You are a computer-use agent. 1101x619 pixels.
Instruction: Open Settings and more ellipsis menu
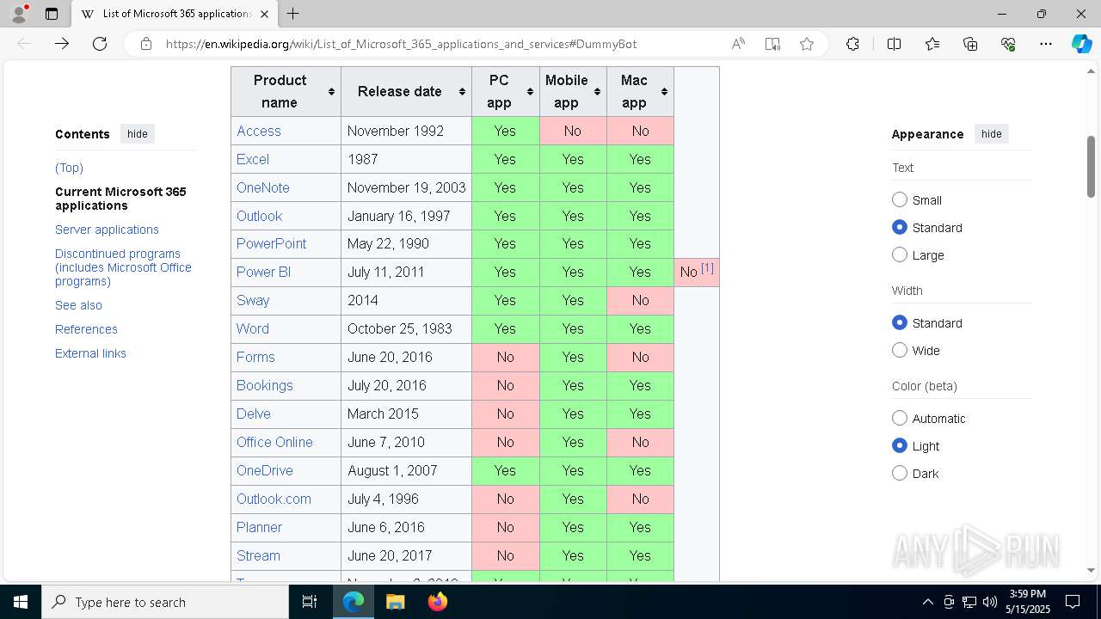[1046, 44]
